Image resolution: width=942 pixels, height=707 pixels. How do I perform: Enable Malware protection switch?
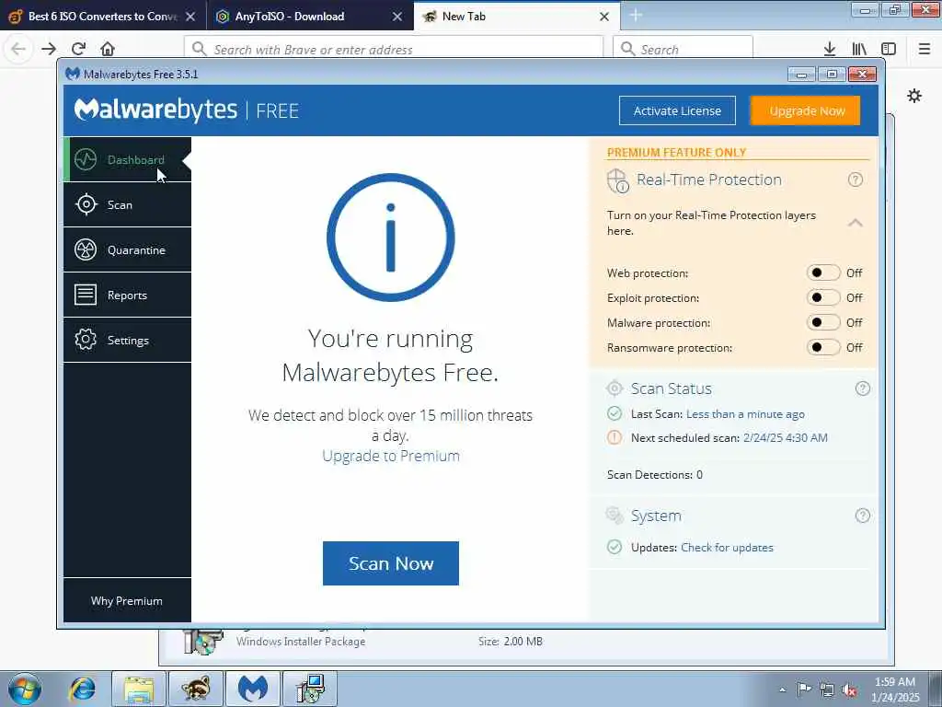coord(823,323)
